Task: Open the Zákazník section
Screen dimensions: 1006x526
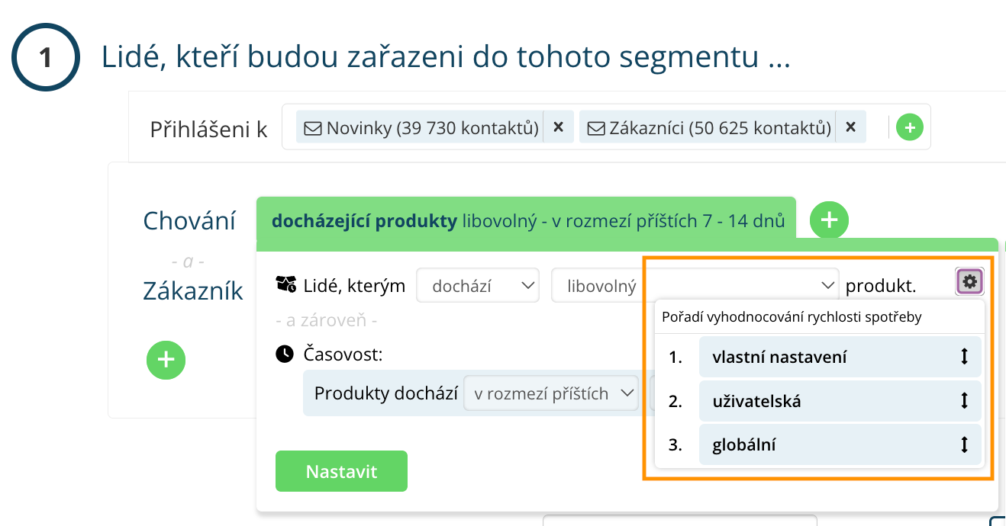Action: 193,290
